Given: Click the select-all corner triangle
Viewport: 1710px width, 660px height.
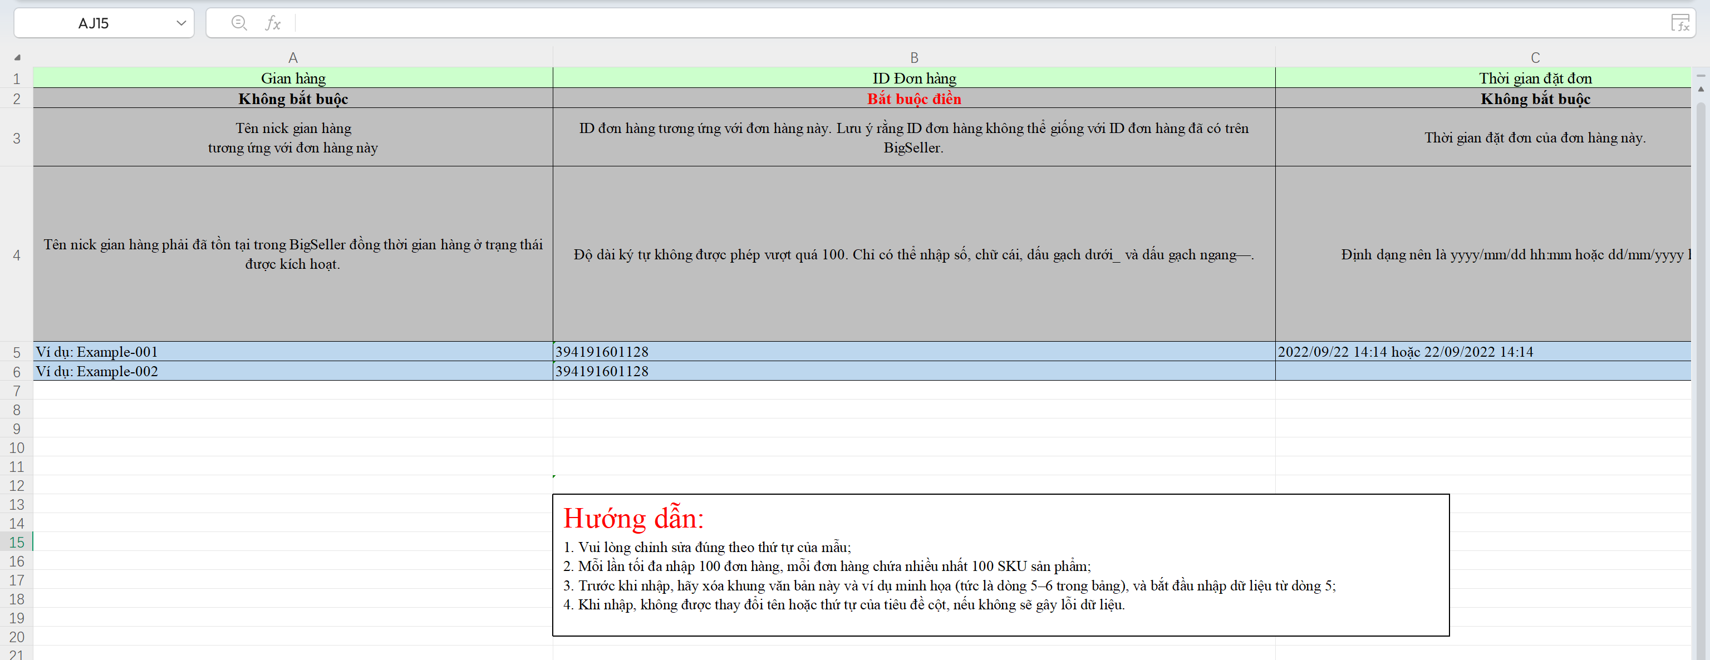Looking at the screenshot, I should tap(17, 58).
